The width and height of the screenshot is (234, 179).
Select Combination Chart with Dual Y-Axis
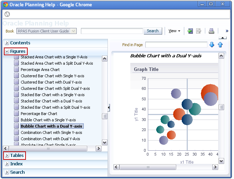[50, 139]
